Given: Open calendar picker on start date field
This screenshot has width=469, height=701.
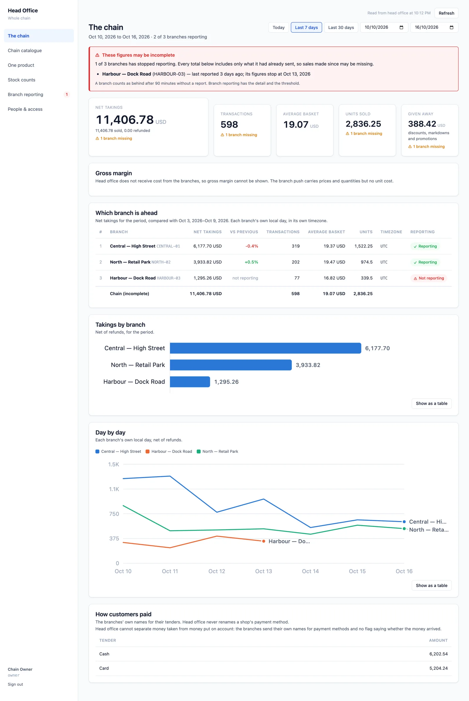Looking at the screenshot, I should [x=401, y=27].
